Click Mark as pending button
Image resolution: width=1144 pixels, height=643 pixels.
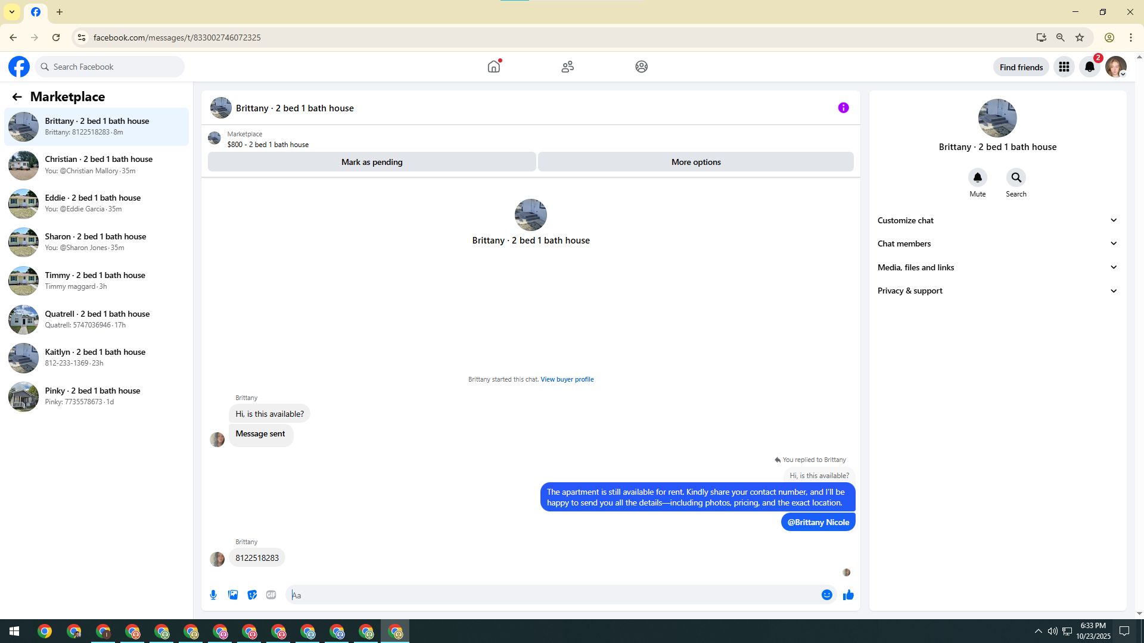372,162
